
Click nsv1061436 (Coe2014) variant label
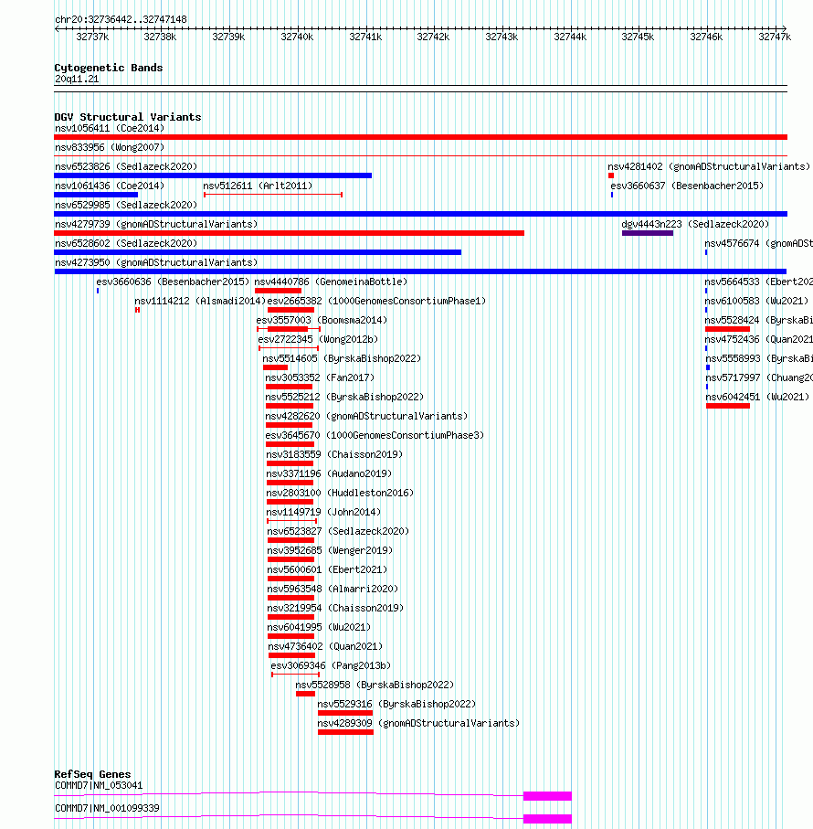[110, 186]
